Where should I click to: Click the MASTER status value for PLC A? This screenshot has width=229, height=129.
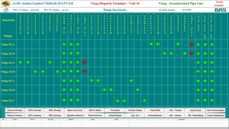tap(35, 10)
